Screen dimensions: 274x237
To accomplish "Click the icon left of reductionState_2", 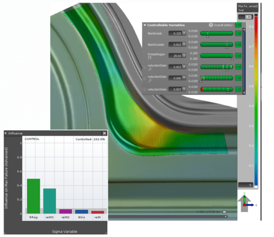I will [x=145, y=67].
